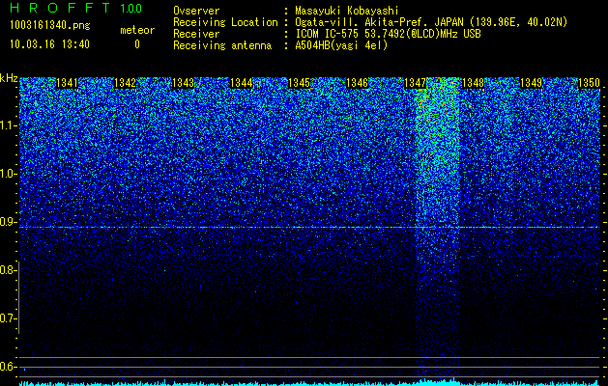Click the meteor label
The height and width of the screenshot is (386, 608).
[x=137, y=30]
